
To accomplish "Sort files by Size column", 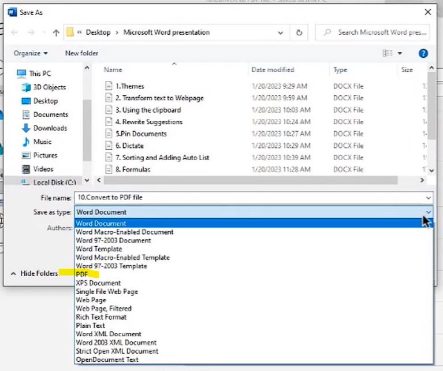I will (x=407, y=70).
